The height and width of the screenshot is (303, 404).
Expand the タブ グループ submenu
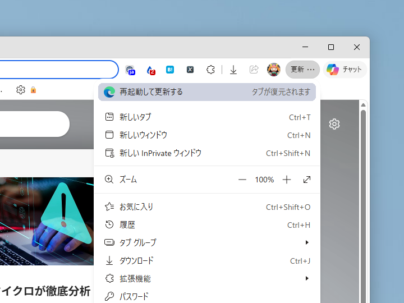[x=207, y=243]
